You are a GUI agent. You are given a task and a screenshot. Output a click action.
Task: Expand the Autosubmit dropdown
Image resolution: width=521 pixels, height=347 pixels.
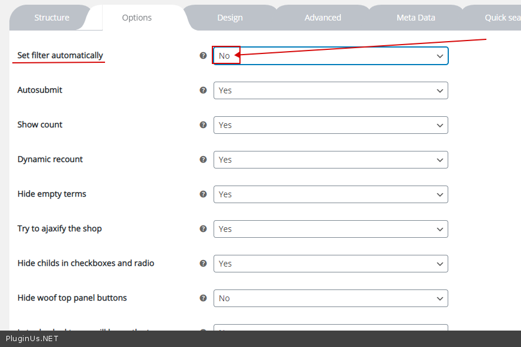pos(330,90)
